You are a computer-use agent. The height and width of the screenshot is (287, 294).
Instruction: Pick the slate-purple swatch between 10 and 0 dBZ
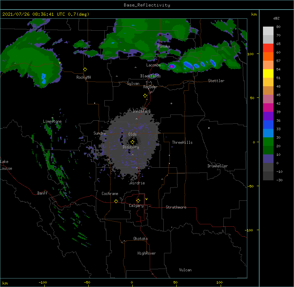pos(268,159)
